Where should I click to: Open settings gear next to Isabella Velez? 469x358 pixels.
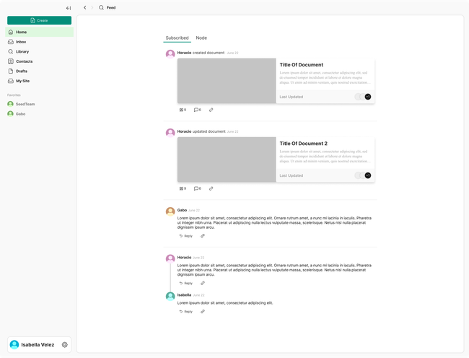[65, 345]
